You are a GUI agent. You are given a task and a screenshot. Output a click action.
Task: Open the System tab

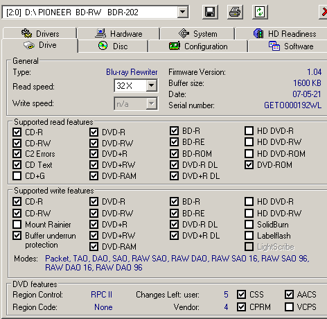coord(197,34)
